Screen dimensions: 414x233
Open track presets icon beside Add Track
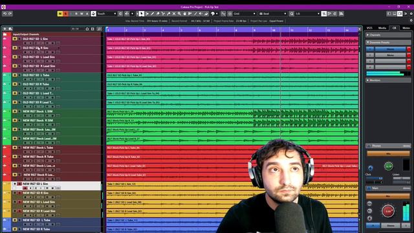[10, 28]
